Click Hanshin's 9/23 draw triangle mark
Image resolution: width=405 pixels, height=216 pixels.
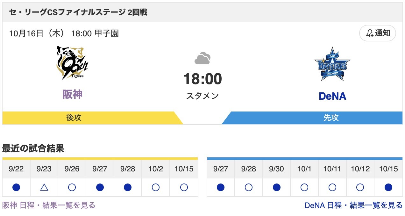pos(44,187)
